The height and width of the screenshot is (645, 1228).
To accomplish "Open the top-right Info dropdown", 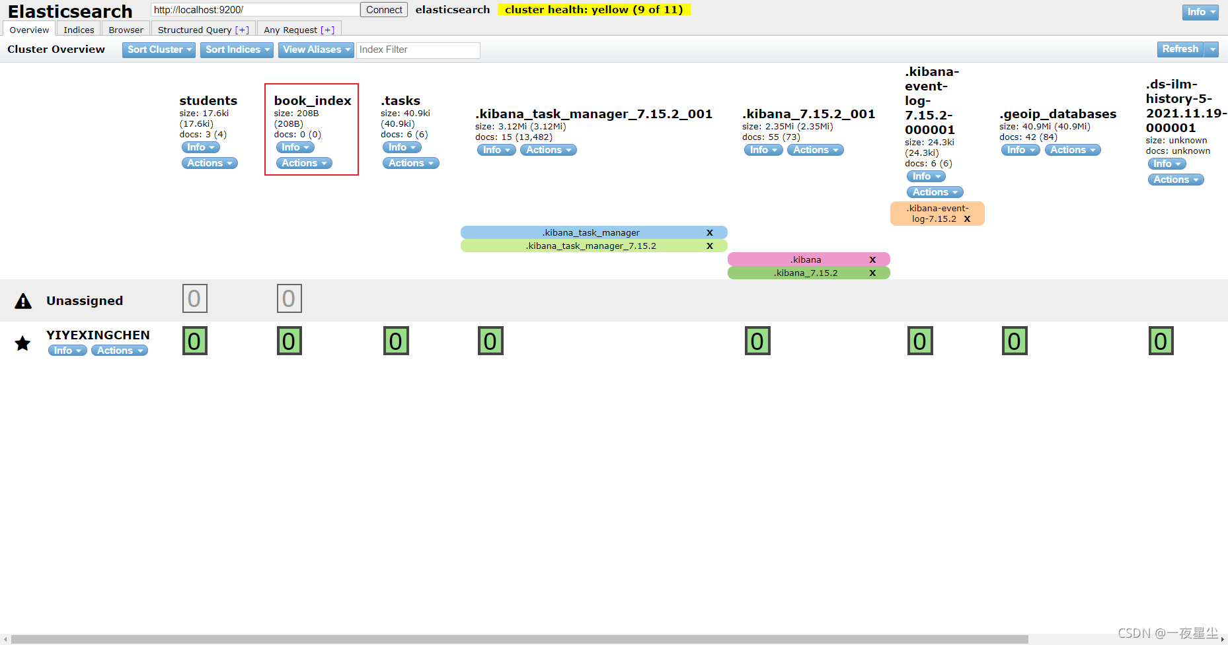I will point(1200,12).
